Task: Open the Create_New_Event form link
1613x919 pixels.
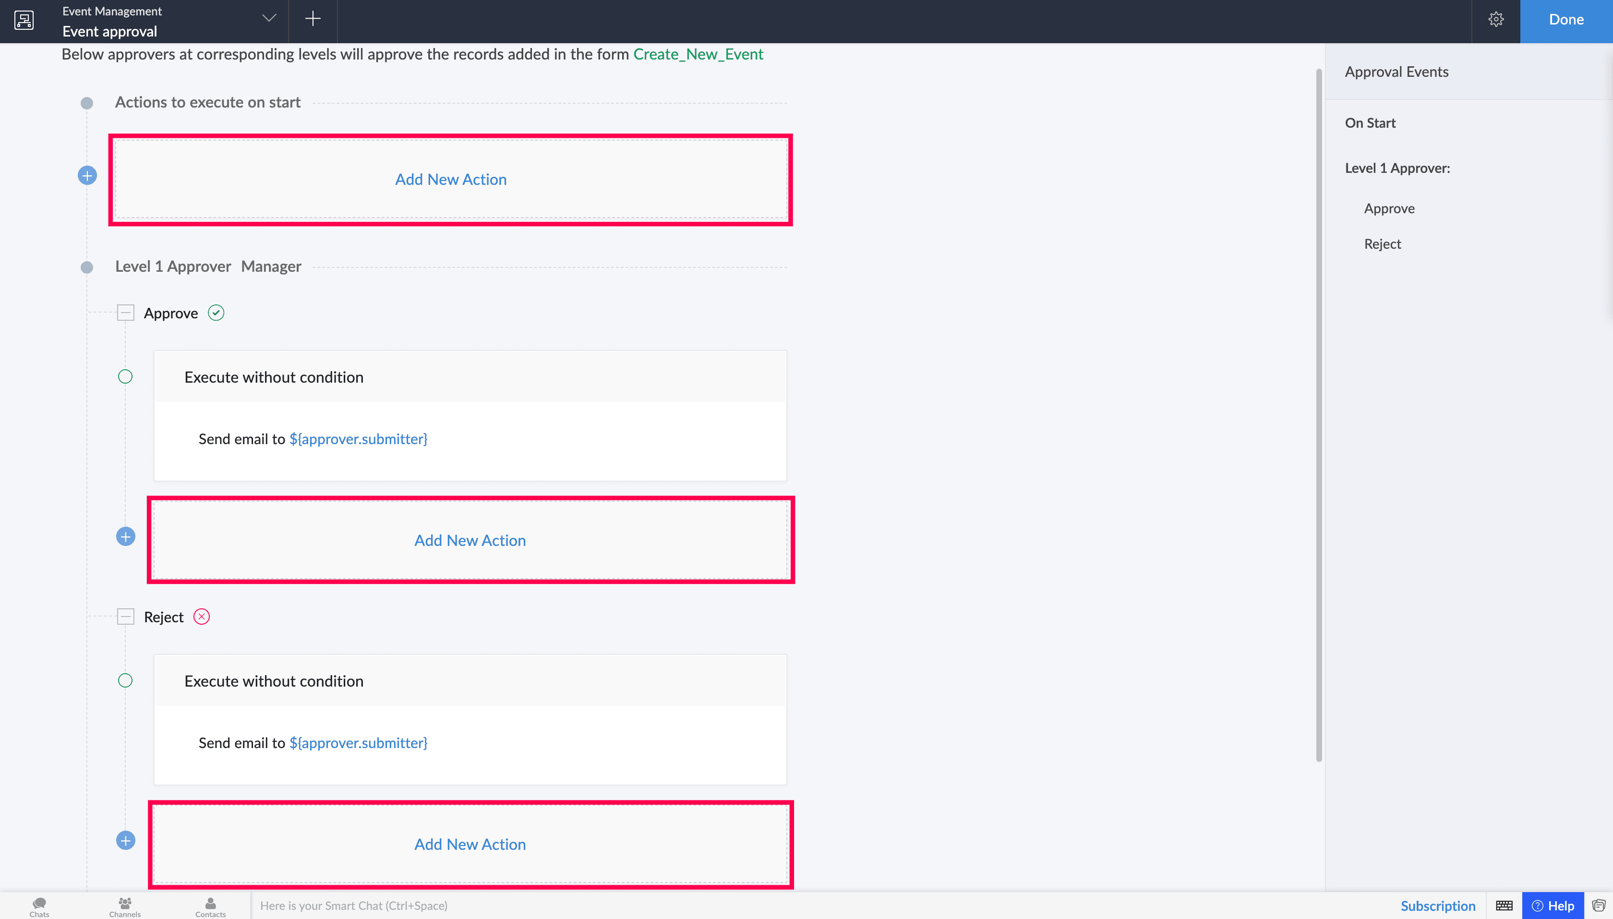Action: pos(698,54)
